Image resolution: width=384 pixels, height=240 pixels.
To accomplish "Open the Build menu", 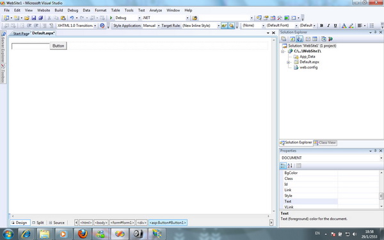I will point(59,10).
